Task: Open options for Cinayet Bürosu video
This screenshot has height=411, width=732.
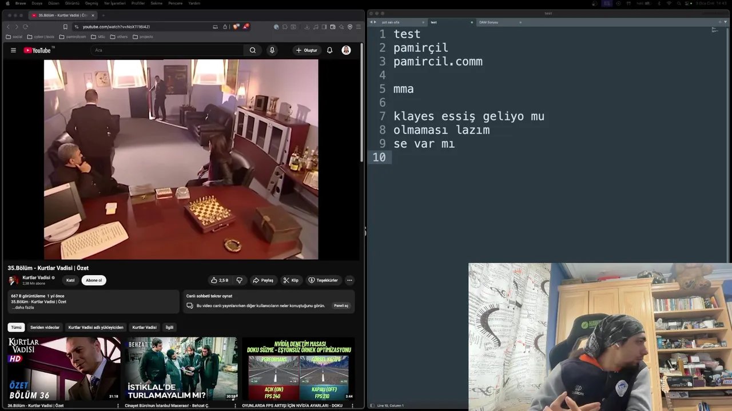Action: (235, 405)
